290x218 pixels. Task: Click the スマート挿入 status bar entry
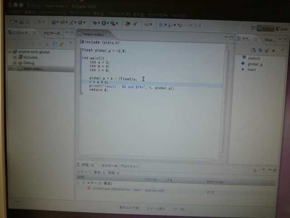click(x=156, y=208)
